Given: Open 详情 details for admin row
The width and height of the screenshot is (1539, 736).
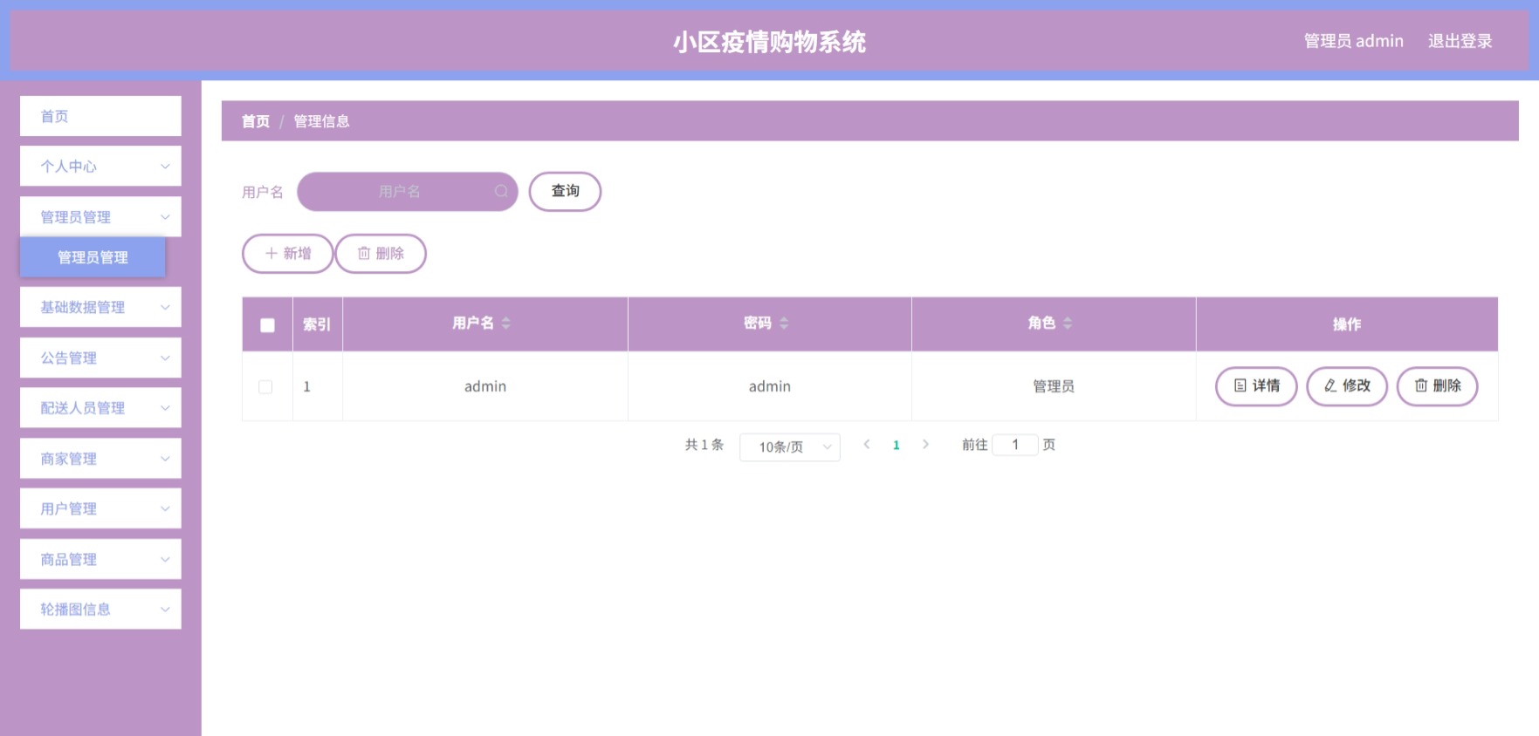Looking at the screenshot, I should pos(1256,385).
